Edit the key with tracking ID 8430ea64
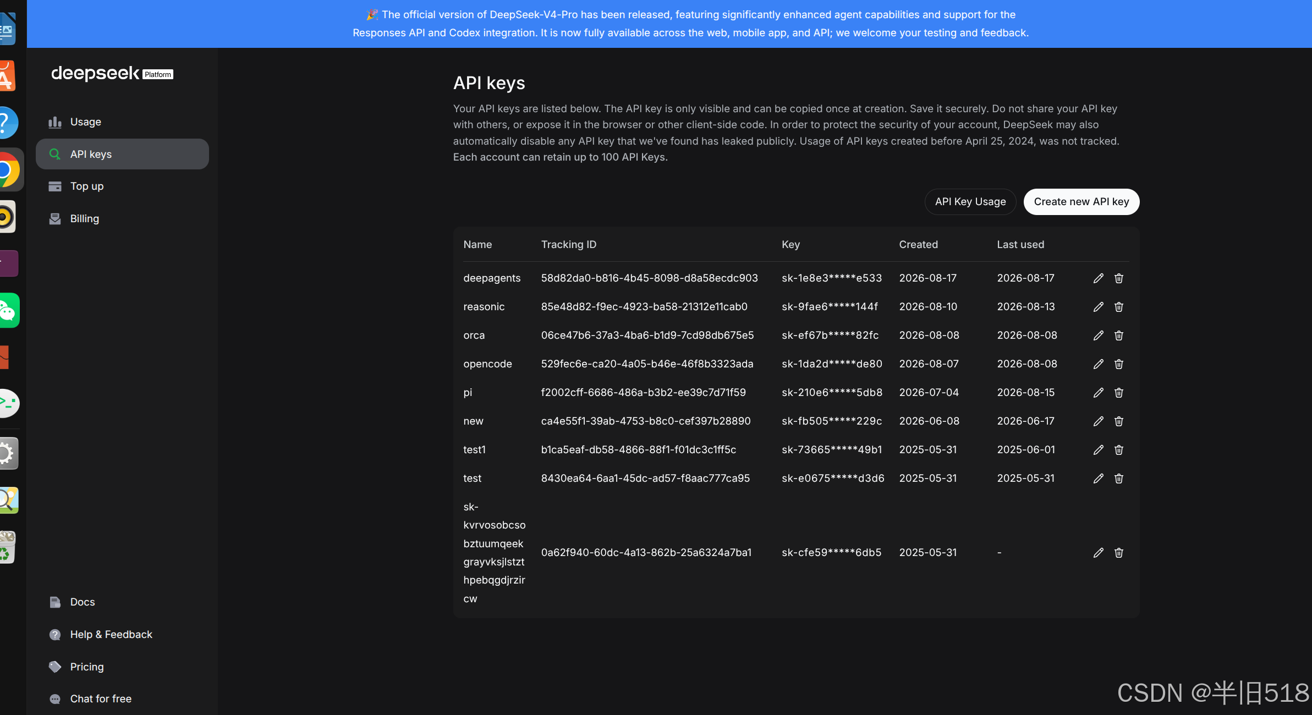Viewport: 1312px width, 715px height. pos(1098,479)
